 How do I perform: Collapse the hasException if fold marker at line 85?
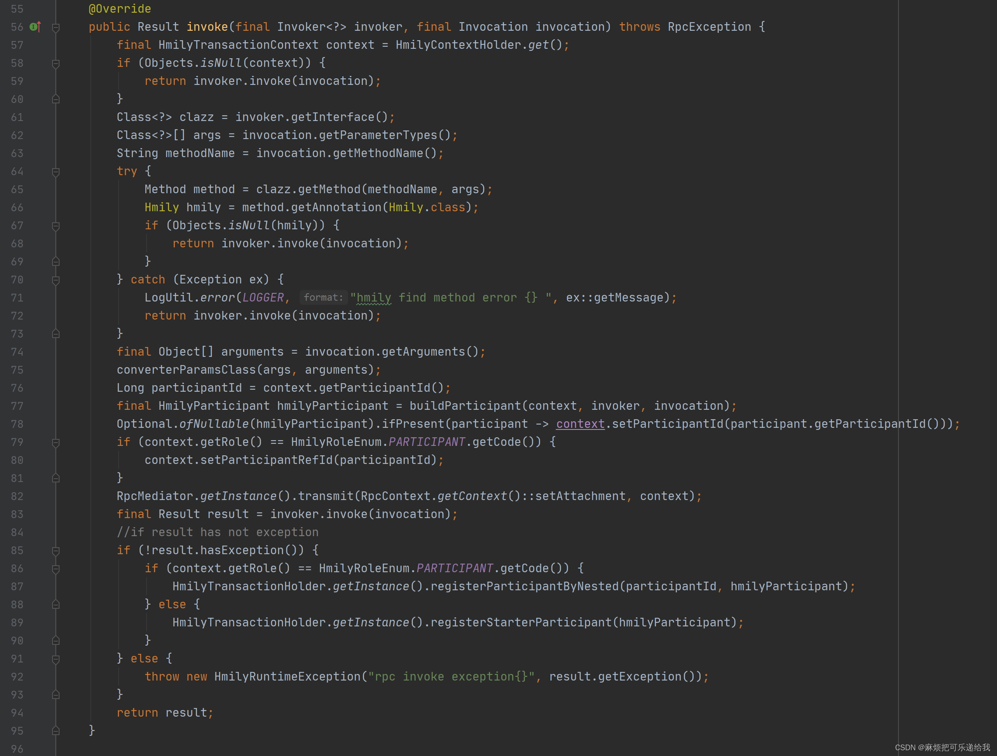56,551
